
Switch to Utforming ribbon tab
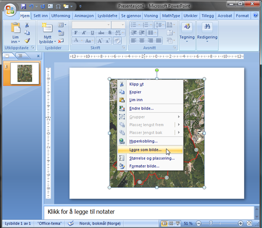[x=61, y=16]
